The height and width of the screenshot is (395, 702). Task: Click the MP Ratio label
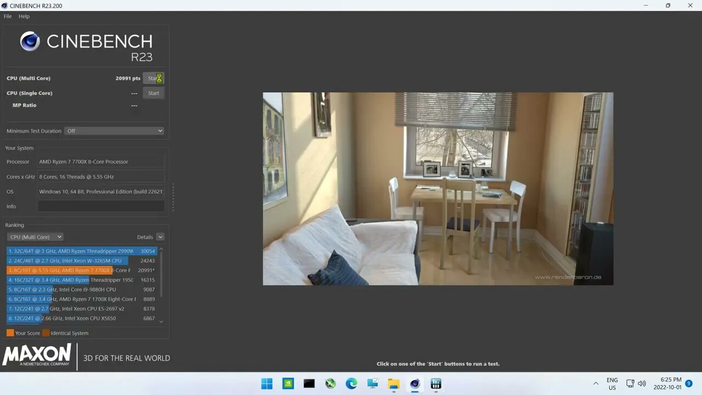click(x=24, y=105)
